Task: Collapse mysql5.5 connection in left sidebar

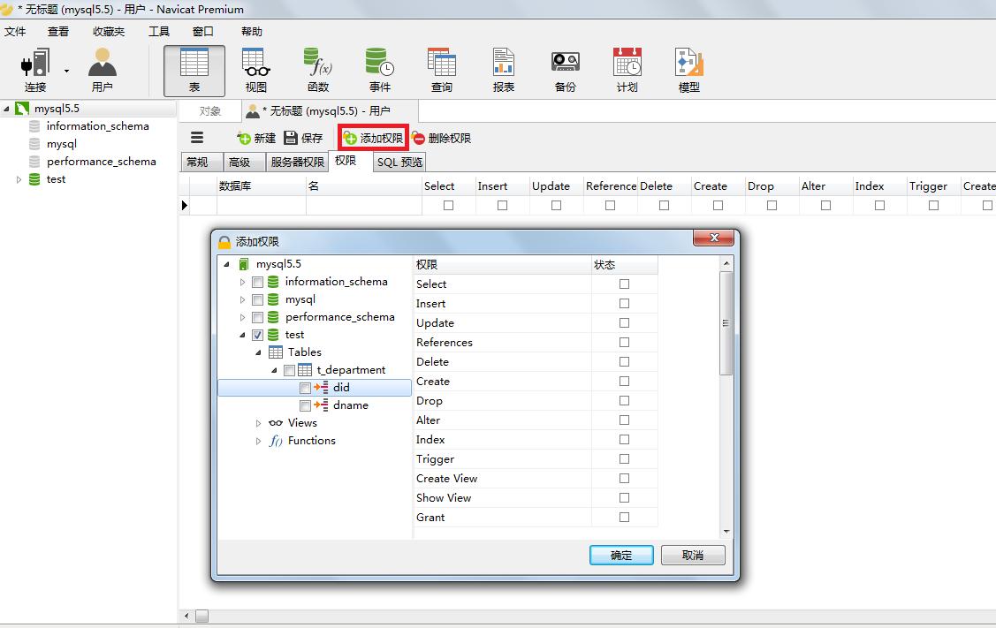Action: pos(6,110)
